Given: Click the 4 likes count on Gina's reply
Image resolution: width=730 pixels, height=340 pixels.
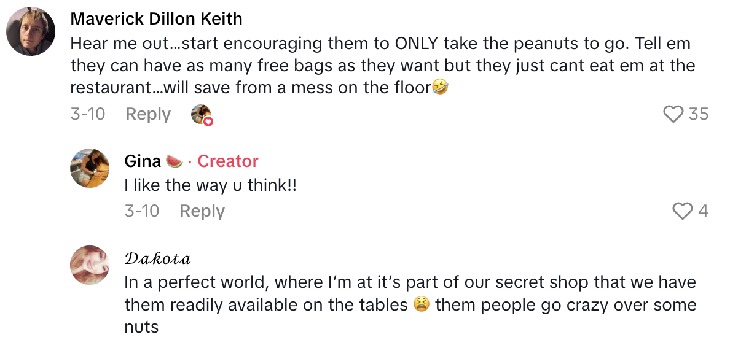Looking at the screenshot, I should click(703, 211).
